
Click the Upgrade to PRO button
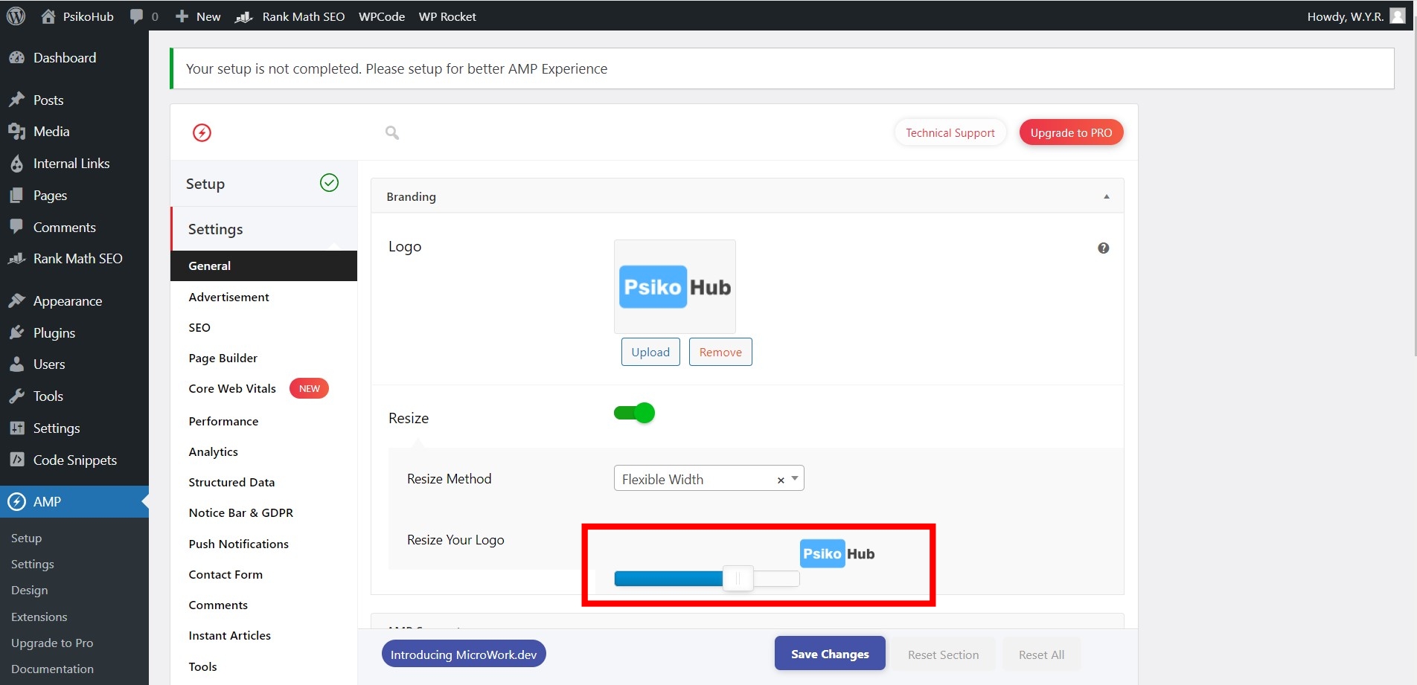pos(1071,132)
